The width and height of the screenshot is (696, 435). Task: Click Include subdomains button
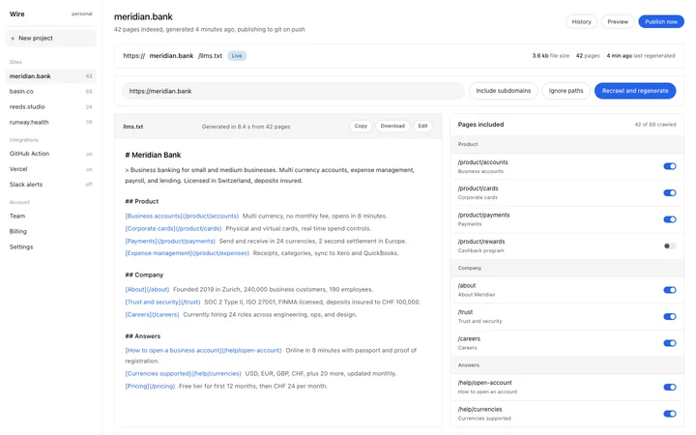coord(503,91)
